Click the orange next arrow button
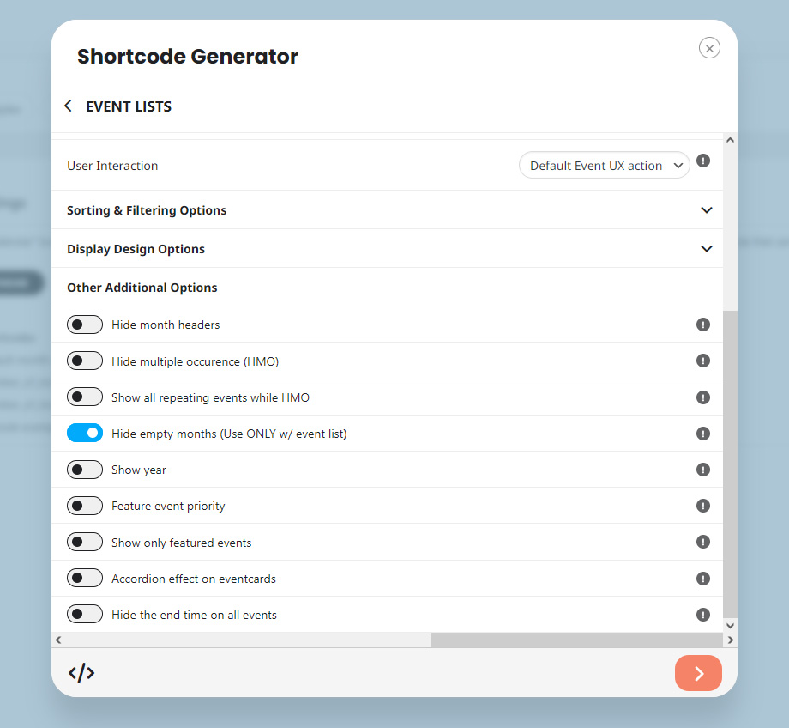The image size is (789, 728). click(698, 673)
